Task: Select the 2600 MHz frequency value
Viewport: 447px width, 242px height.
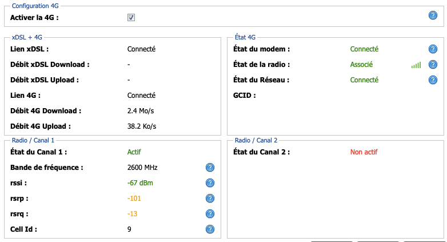Action: (142, 168)
